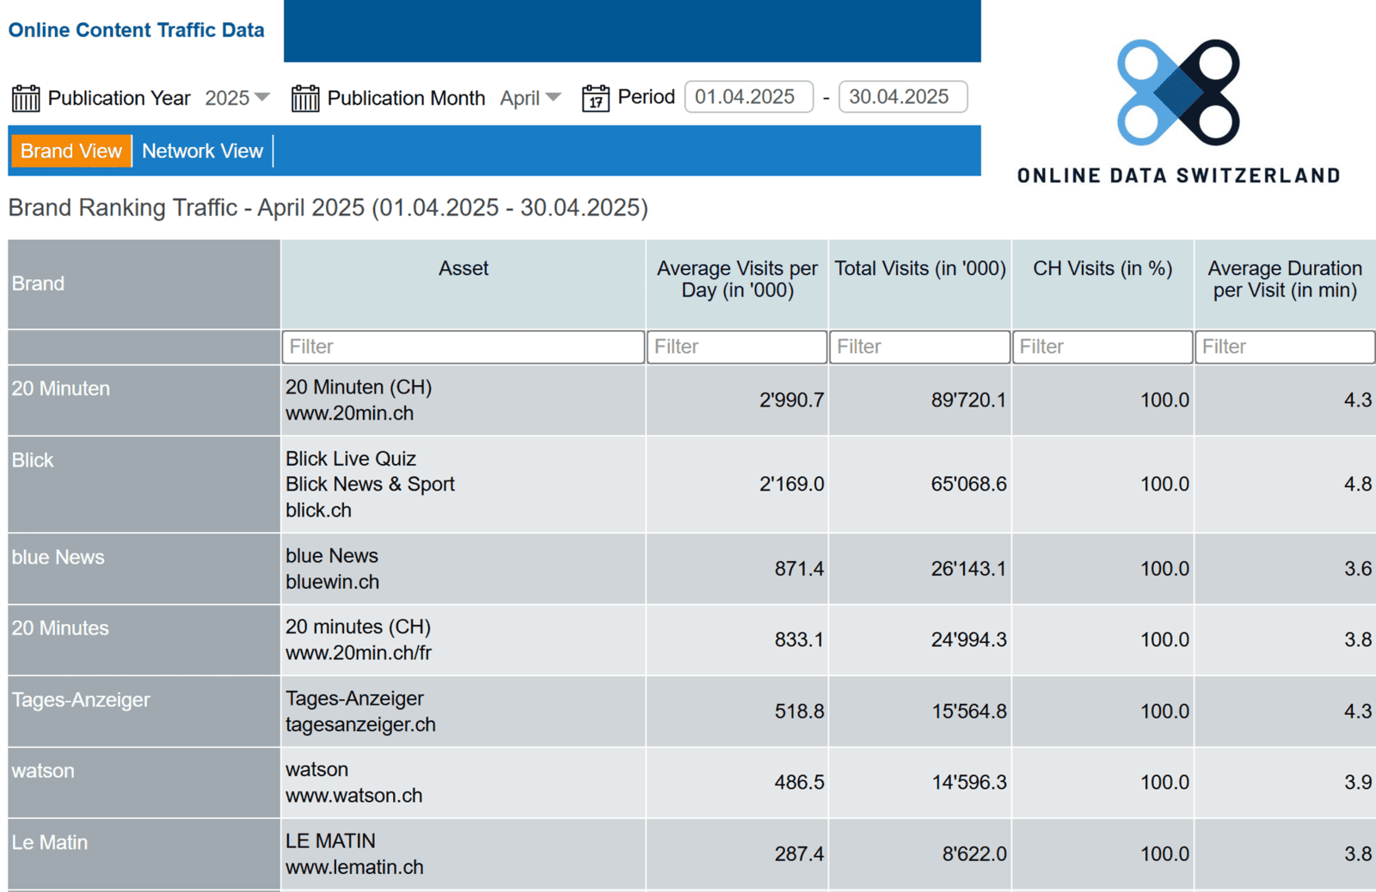Screen dimensions: 1376x892
Task: Click the Total Visits filter field
Action: [x=919, y=347]
